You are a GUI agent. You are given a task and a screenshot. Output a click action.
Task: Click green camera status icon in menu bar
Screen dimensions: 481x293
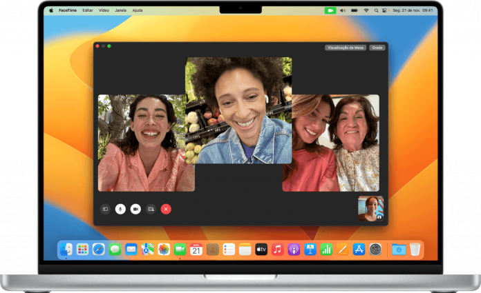330,10
